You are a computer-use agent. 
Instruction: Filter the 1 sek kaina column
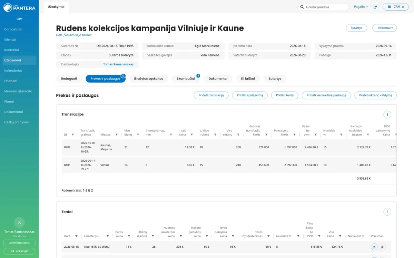[192, 135]
